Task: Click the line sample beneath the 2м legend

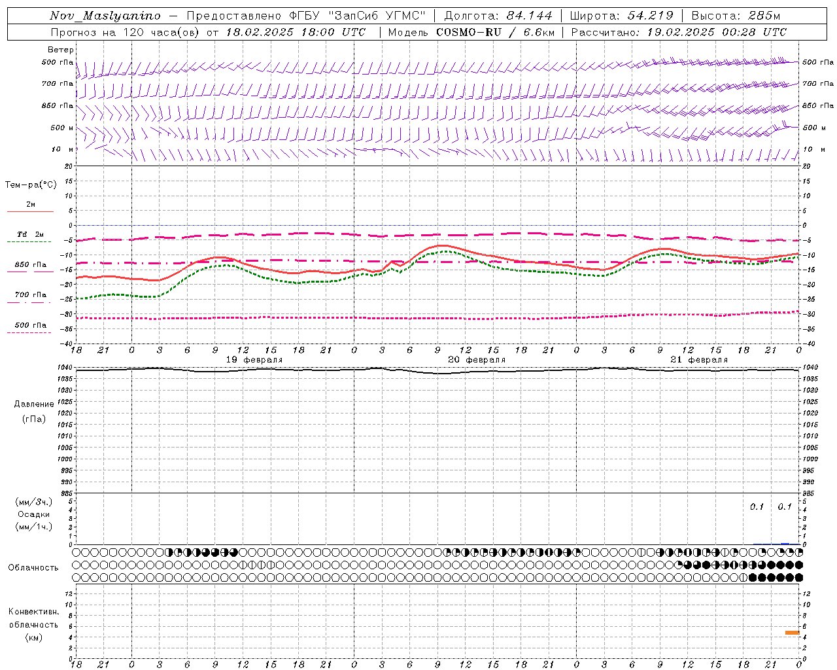Action: [x=30, y=211]
